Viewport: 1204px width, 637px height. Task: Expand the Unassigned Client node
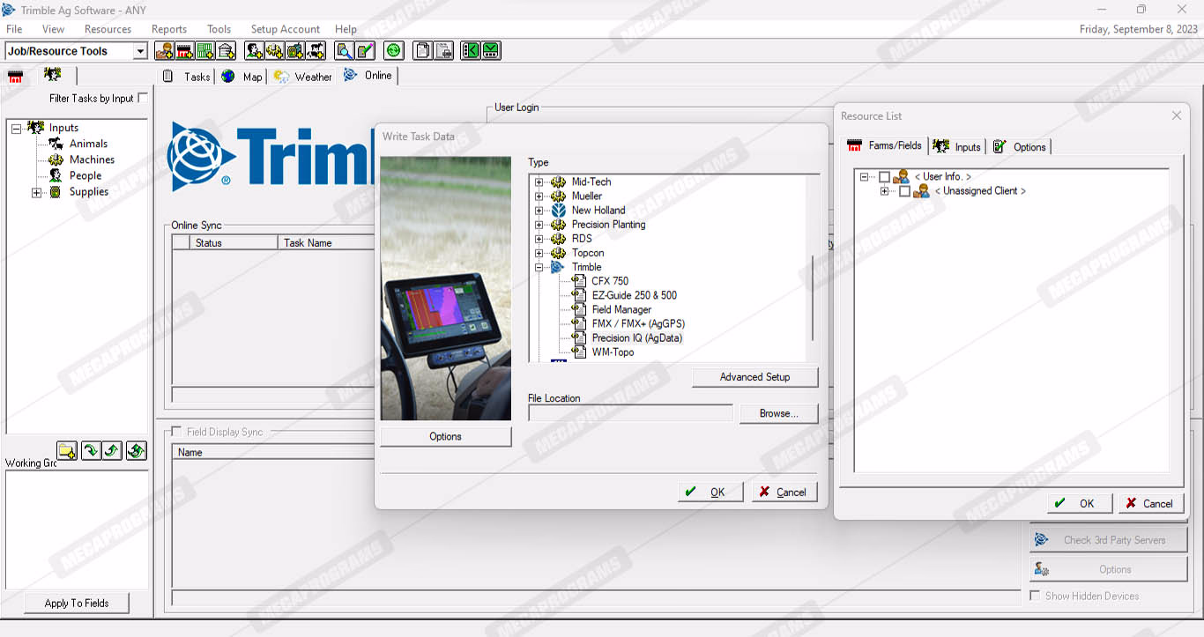click(x=884, y=191)
